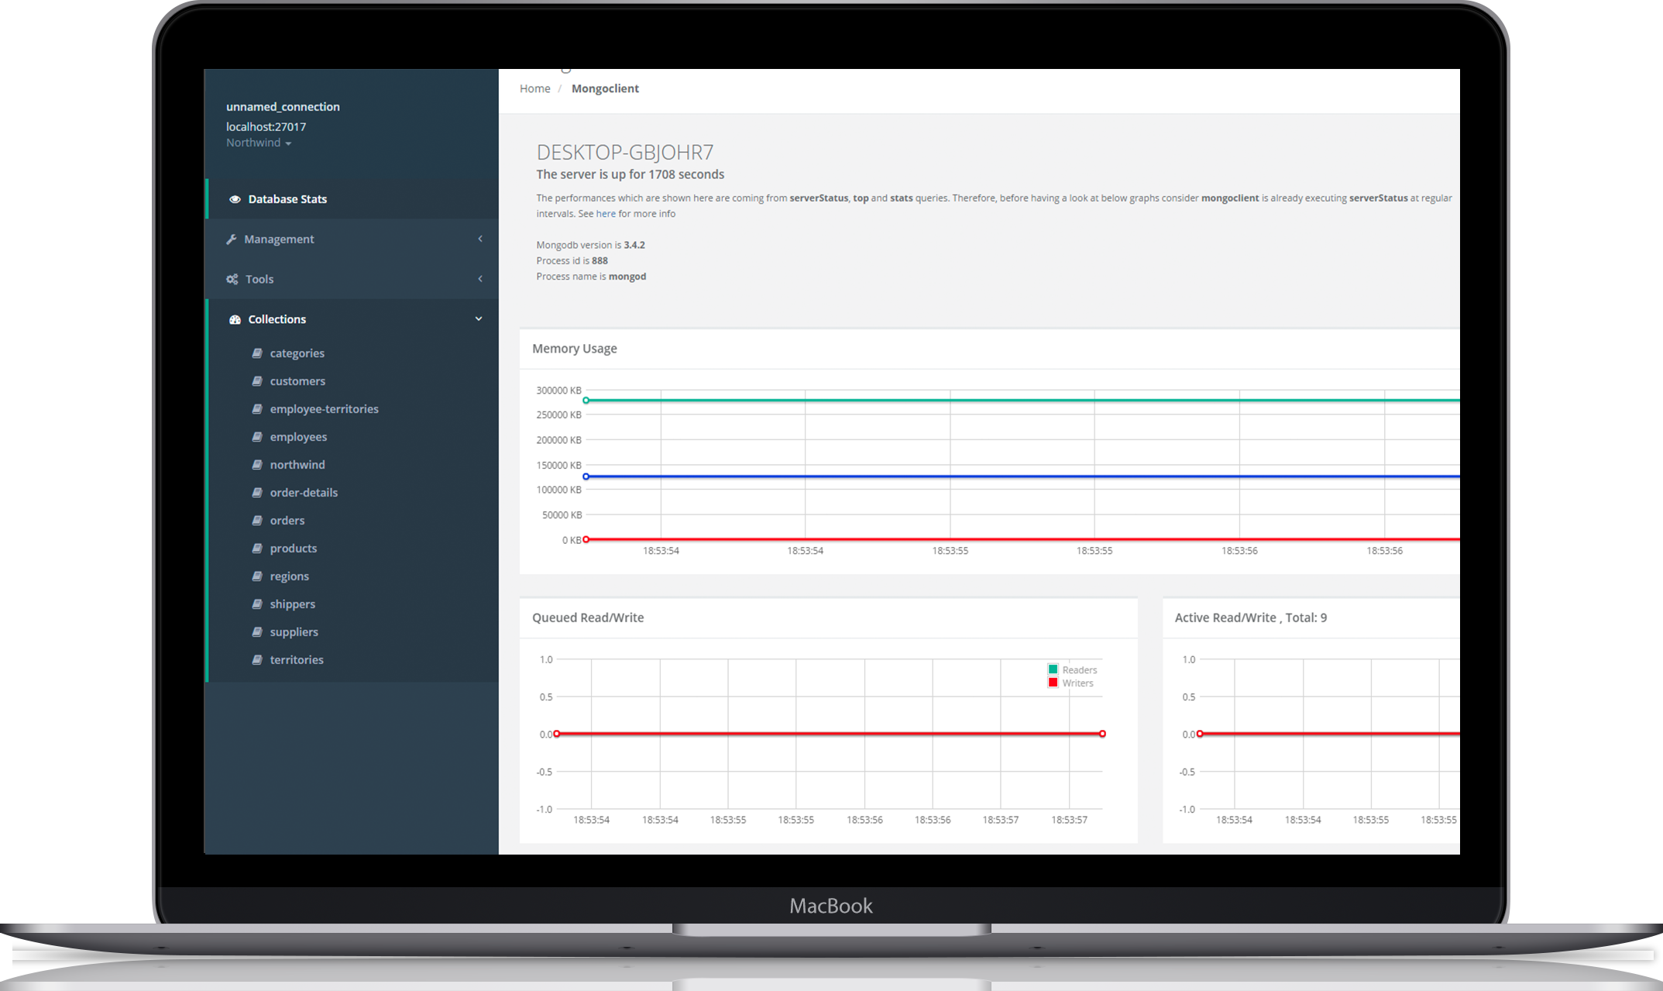
Task: Click the gears icon beside Tools
Action: click(x=232, y=279)
